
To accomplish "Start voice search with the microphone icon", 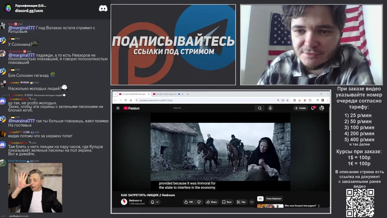I will coord(270,108).
